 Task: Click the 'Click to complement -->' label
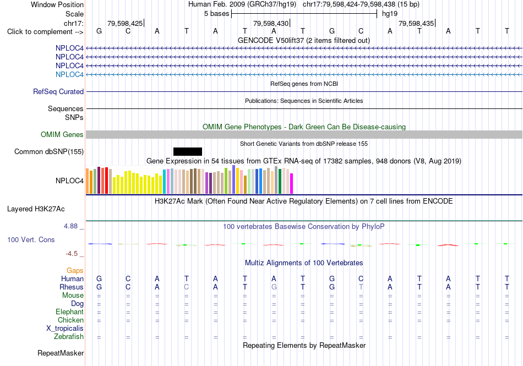pyautogui.click(x=45, y=32)
